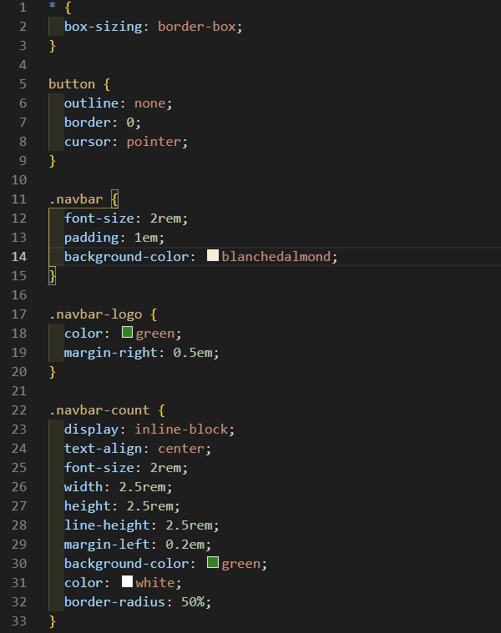501x633 pixels.
Task: Click the '0.5em' value
Action: 193,353
